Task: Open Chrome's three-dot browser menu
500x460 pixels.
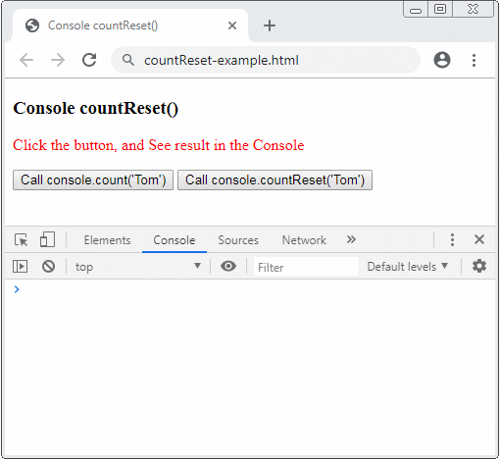Action: pyautogui.click(x=474, y=60)
